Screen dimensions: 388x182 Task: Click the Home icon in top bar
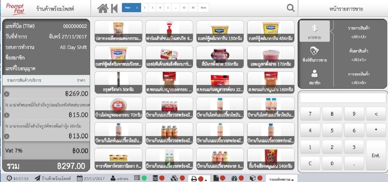(102, 8)
